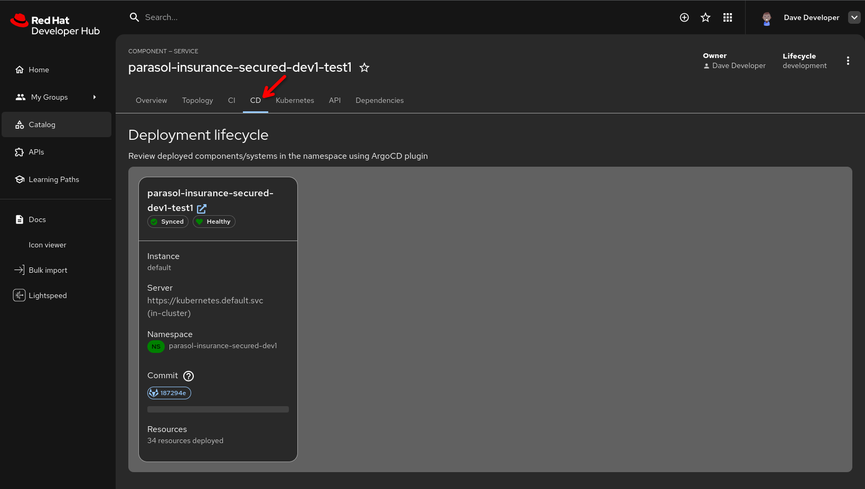Open Lightspeed from the sidebar

click(x=20, y=295)
